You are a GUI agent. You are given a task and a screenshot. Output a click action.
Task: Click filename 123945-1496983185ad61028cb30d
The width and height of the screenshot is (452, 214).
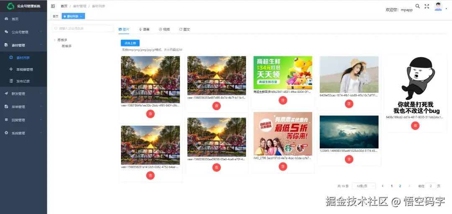click(349, 150)
